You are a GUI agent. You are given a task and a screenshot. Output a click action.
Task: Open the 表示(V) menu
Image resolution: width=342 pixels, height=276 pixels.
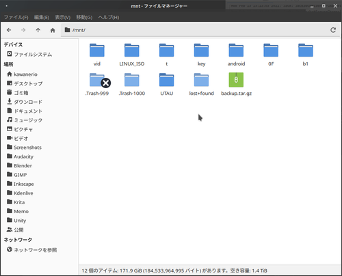tap(63, 17)
